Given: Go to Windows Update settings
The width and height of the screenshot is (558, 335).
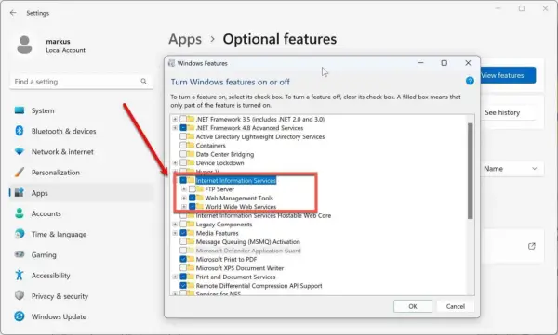Looking at the screenshot, I should click(x=81, y=316).
